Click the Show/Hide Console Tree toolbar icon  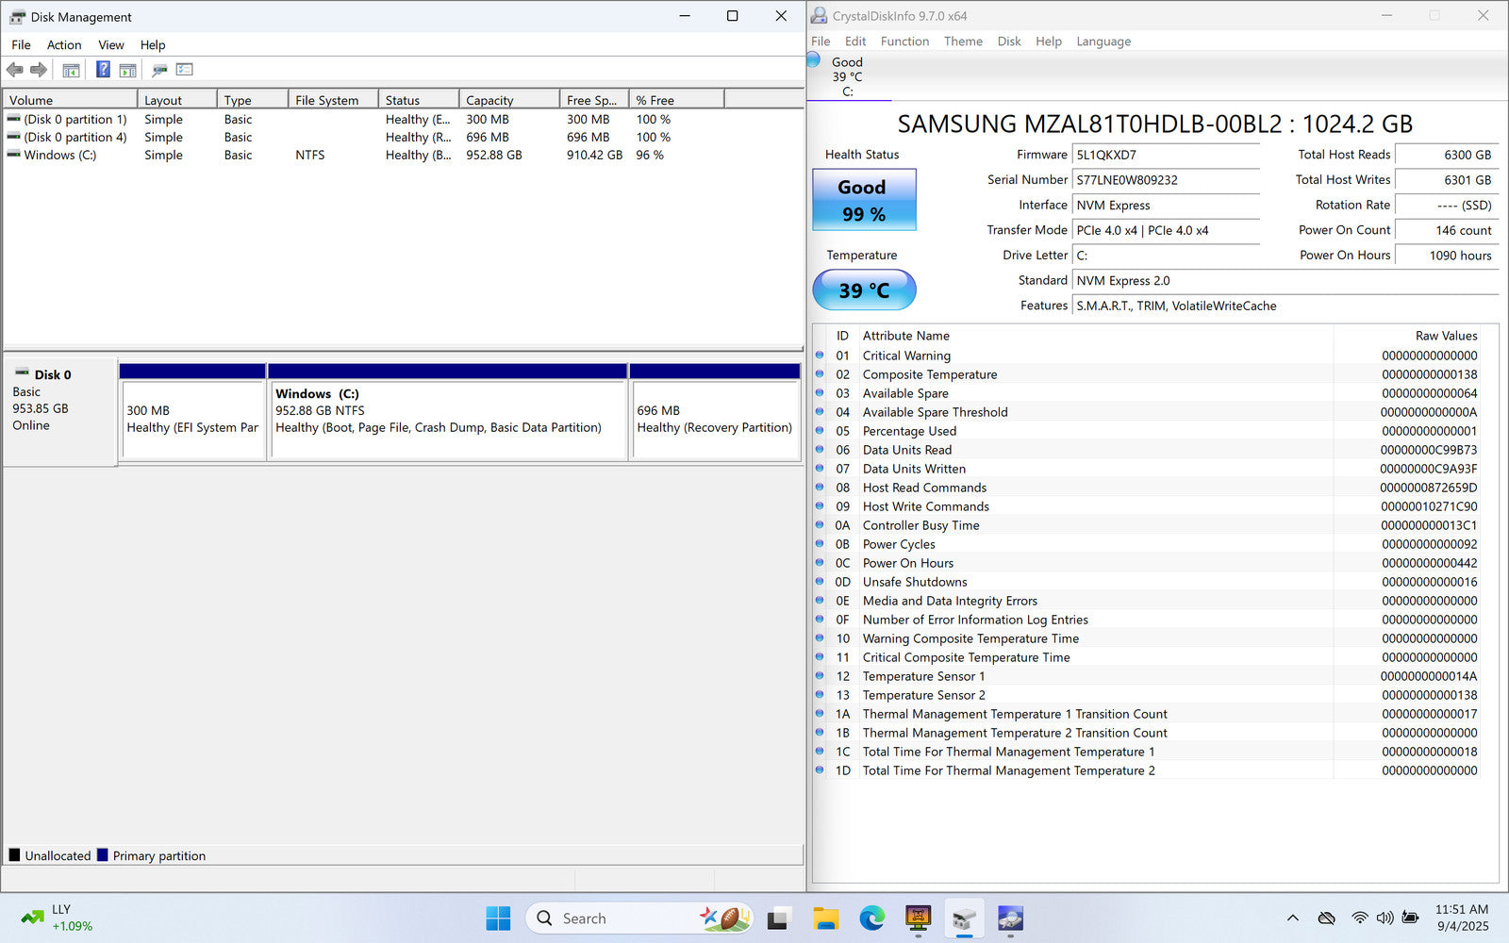[x=71, y=70]
